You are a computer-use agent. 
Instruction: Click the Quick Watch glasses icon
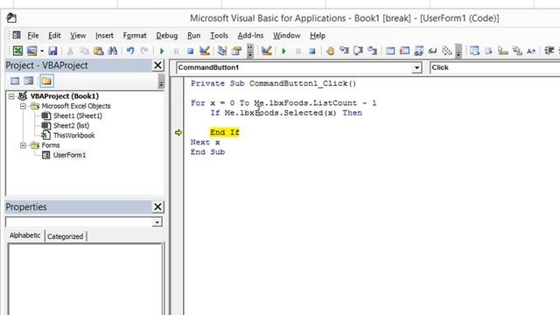(x=432, y=51)
